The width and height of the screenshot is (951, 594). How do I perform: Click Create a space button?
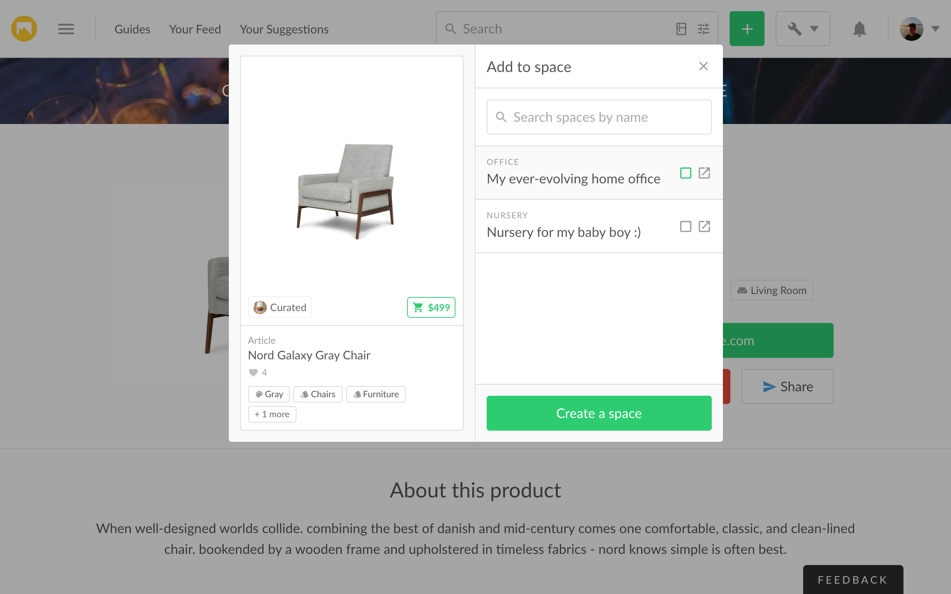[x=599, y=413]
